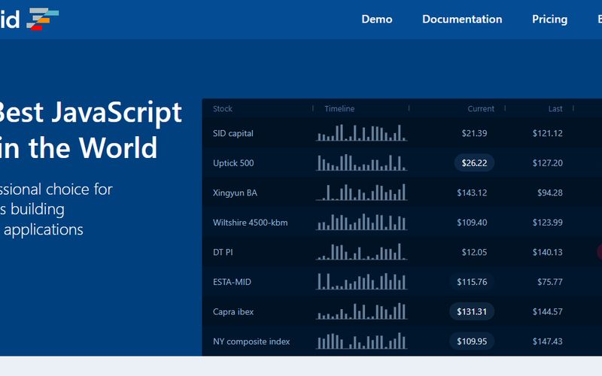The width and height of the screenshot is (602, 376).
Task: Click the $147.43 last price cell
Action: [547, 341]
